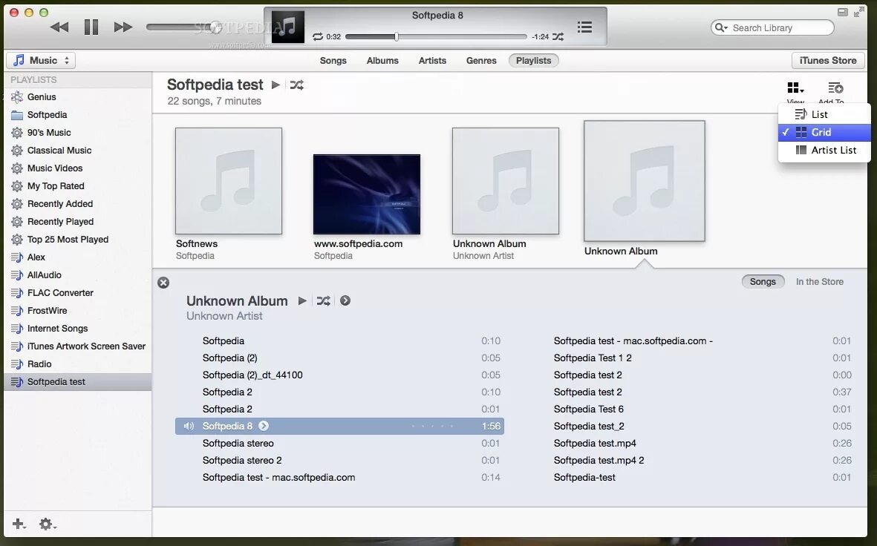Rate Softpedia 8 using rating dots

[x=432, y=426]
